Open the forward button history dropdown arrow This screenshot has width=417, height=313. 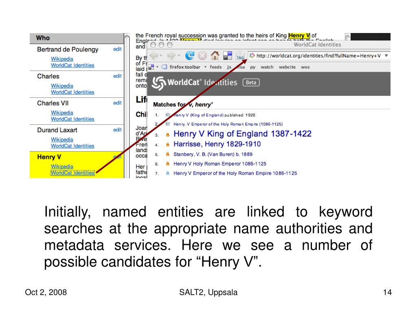pos(179,55)
